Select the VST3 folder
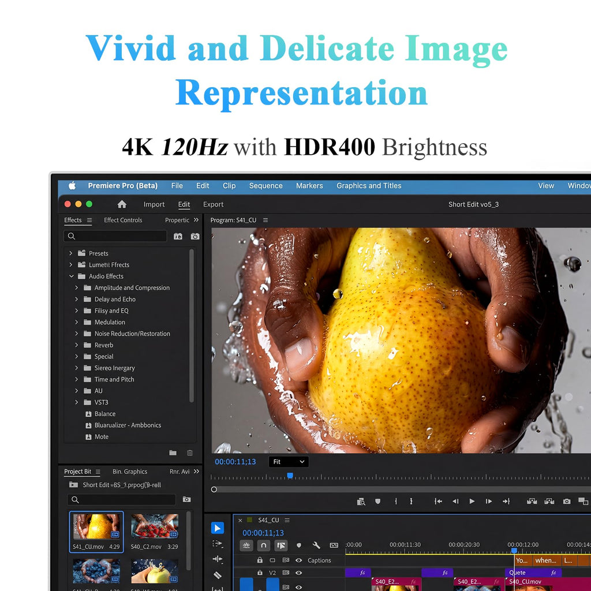Image resolution: width=591 pixels, height=591 pixels. click(x=101, y=402)
